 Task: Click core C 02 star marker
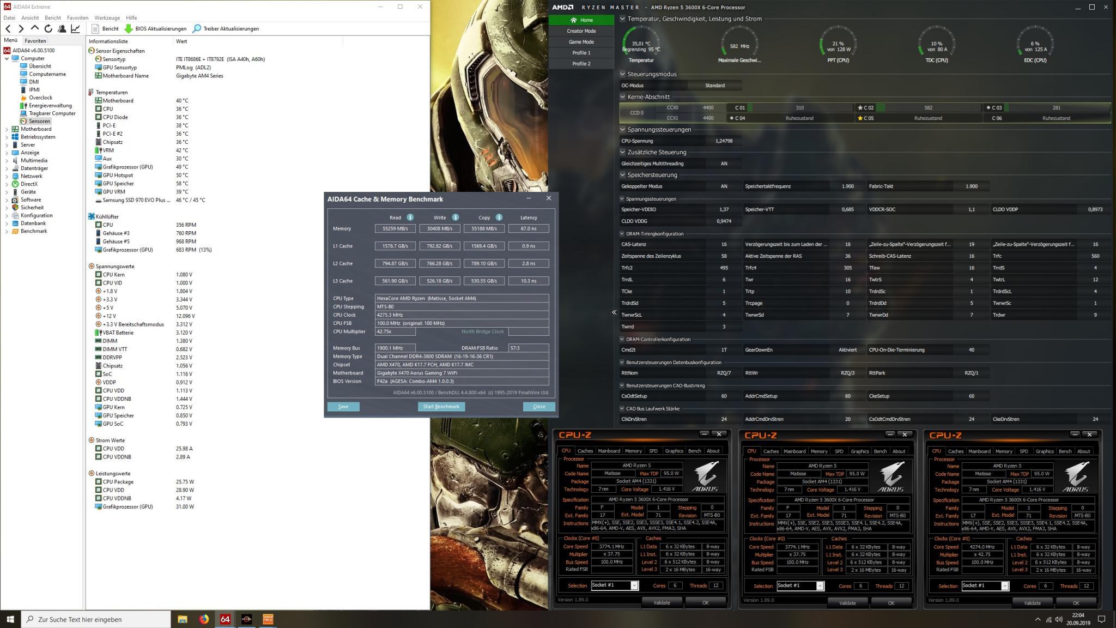pos(860,108)
